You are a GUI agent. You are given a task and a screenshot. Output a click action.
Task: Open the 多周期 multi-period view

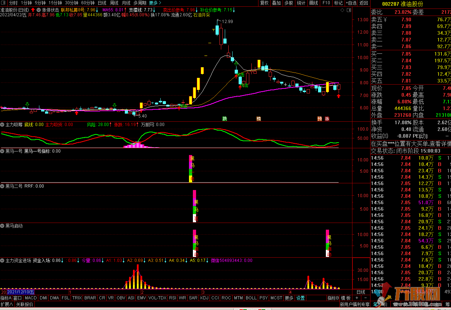(140, 3)
